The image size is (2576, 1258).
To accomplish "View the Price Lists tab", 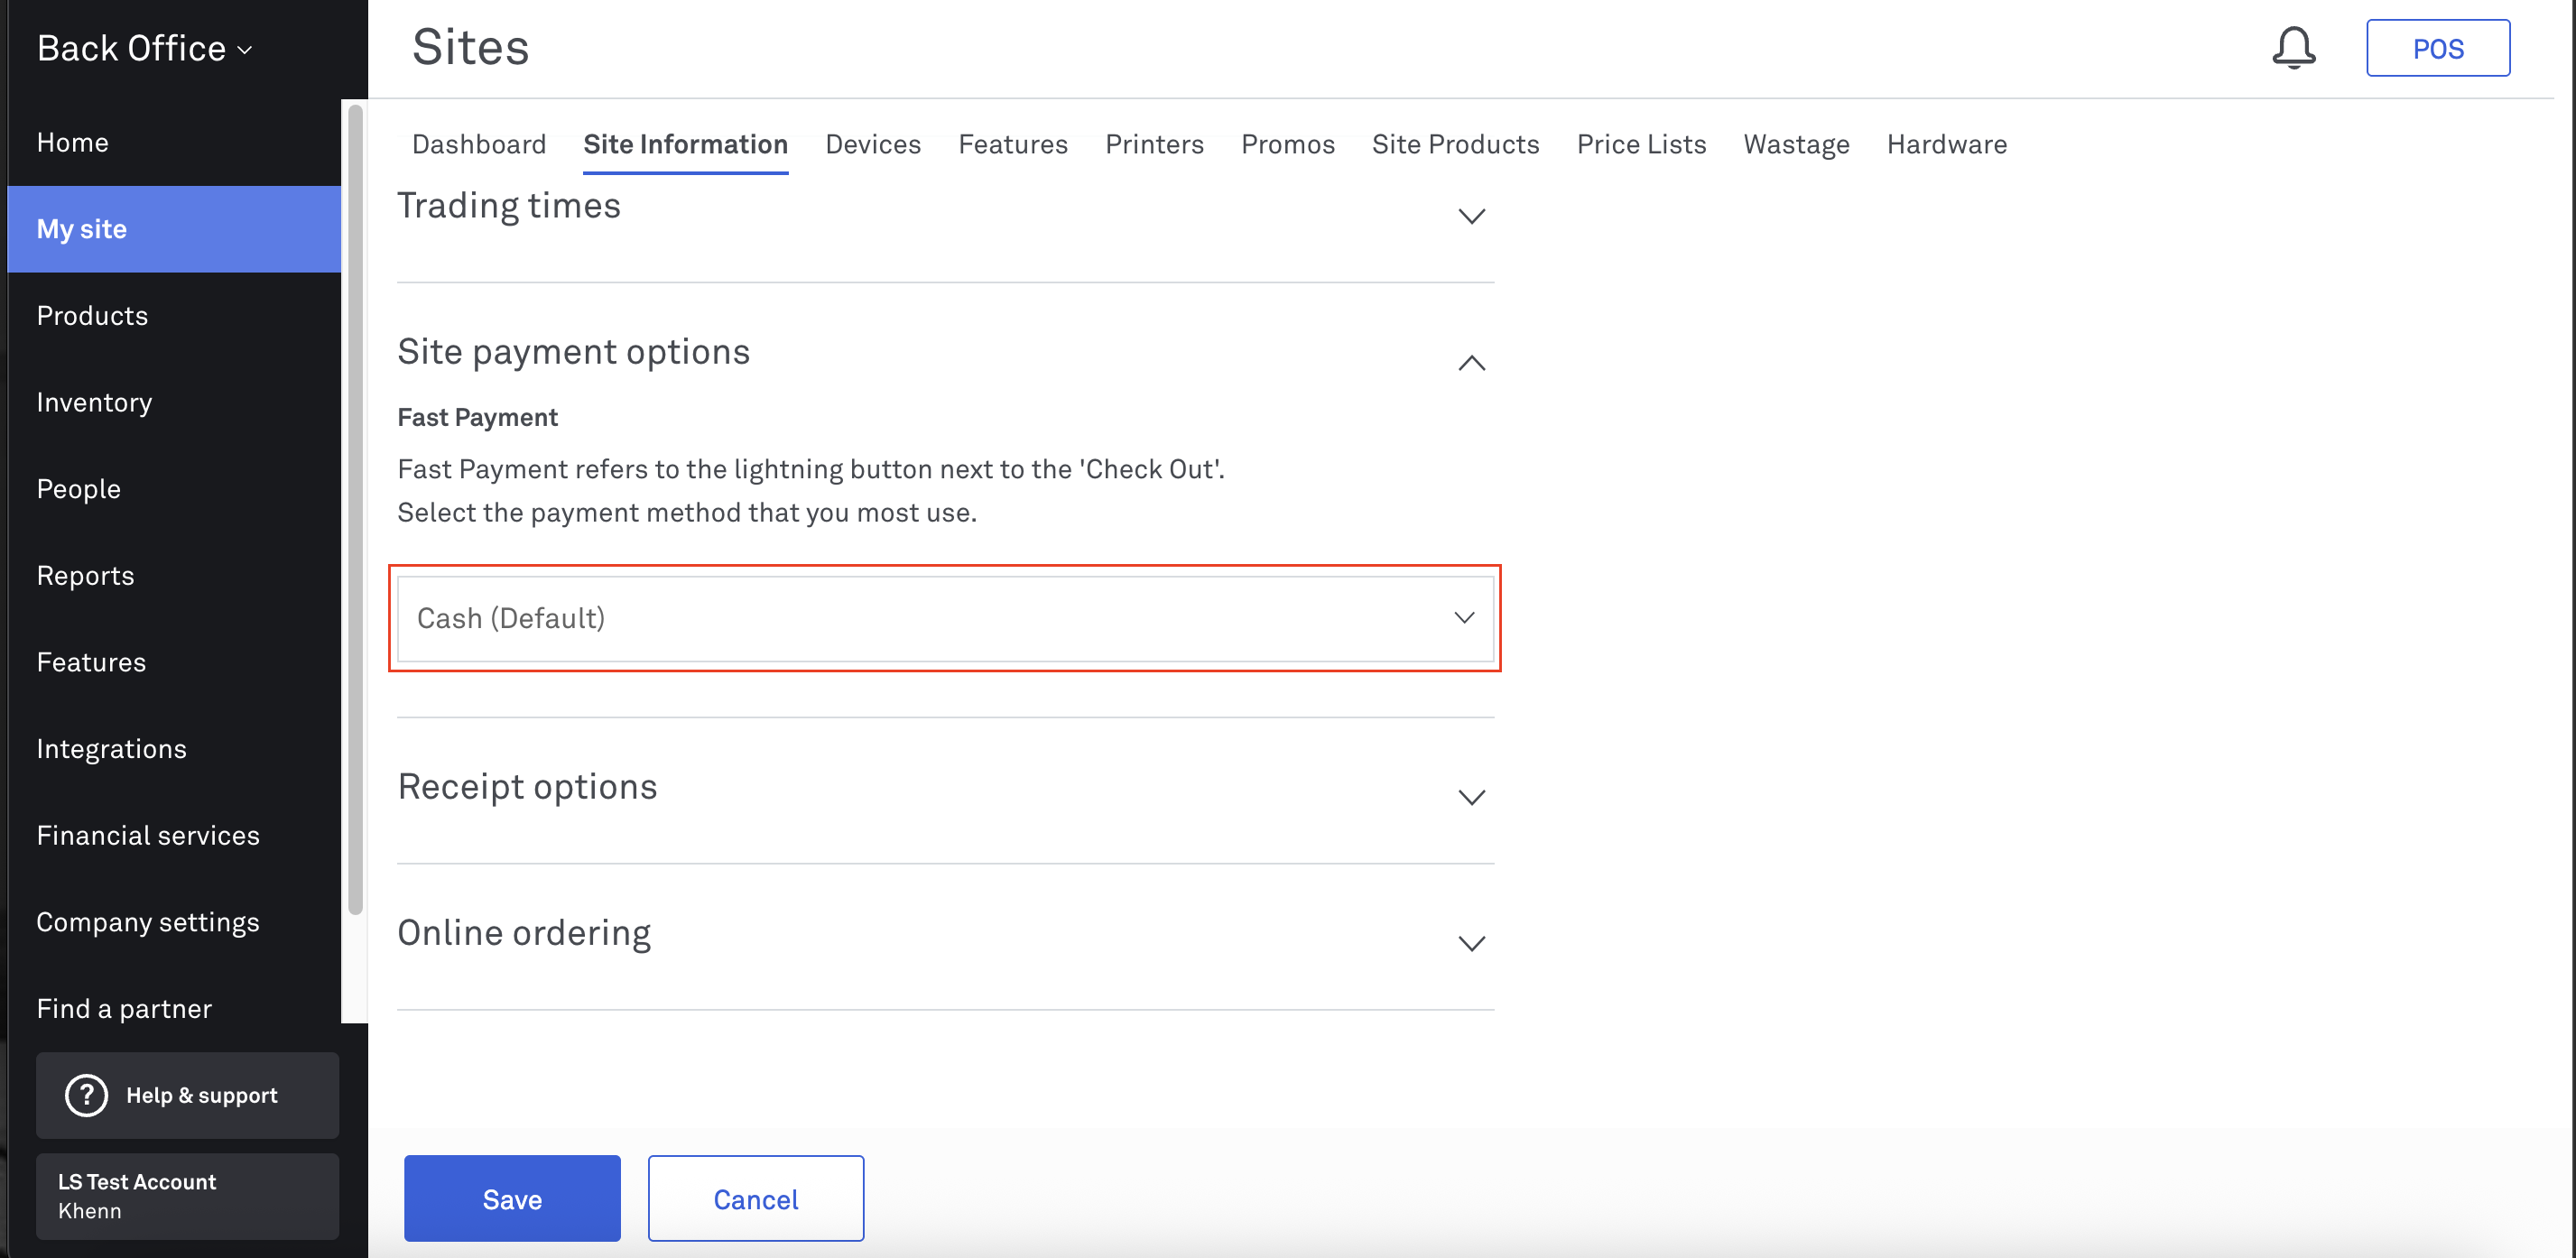I will pyautogui.click(x=1641, y=144).
